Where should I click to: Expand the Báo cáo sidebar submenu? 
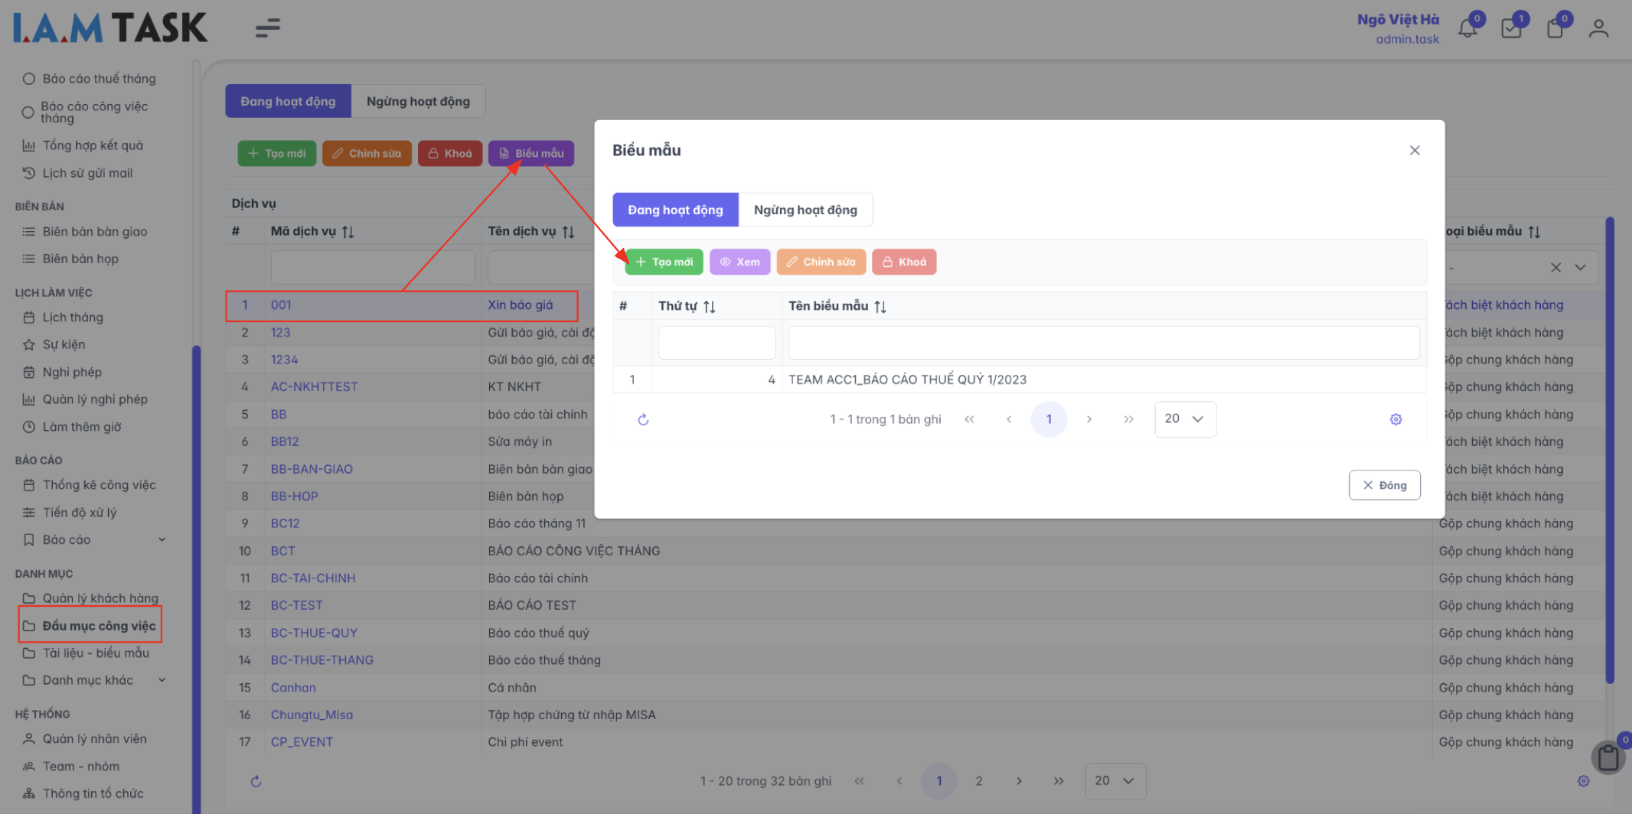click(x=162, y=540)
